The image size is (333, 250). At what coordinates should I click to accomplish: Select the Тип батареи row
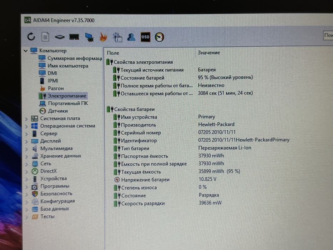(183, 148)
